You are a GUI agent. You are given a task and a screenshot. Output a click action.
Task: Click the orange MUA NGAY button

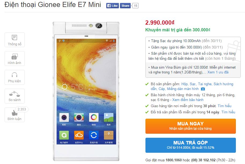[x=191, y=126]
